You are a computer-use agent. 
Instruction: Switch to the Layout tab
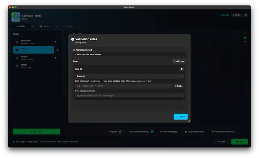(44, 27)
